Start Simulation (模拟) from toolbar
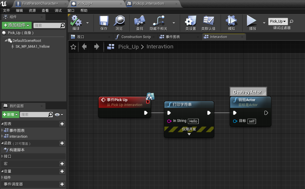The height and width of the screenshot is (189, 305). point(231,21)
